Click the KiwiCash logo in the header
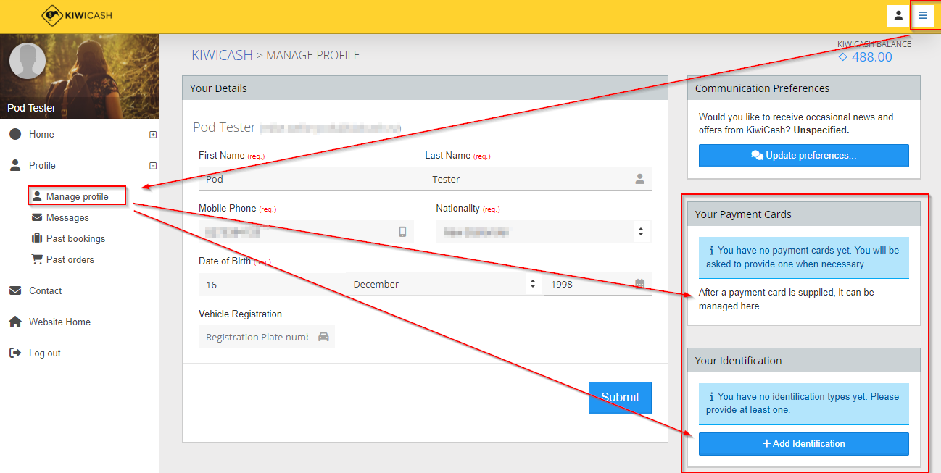 pos(77,15)
